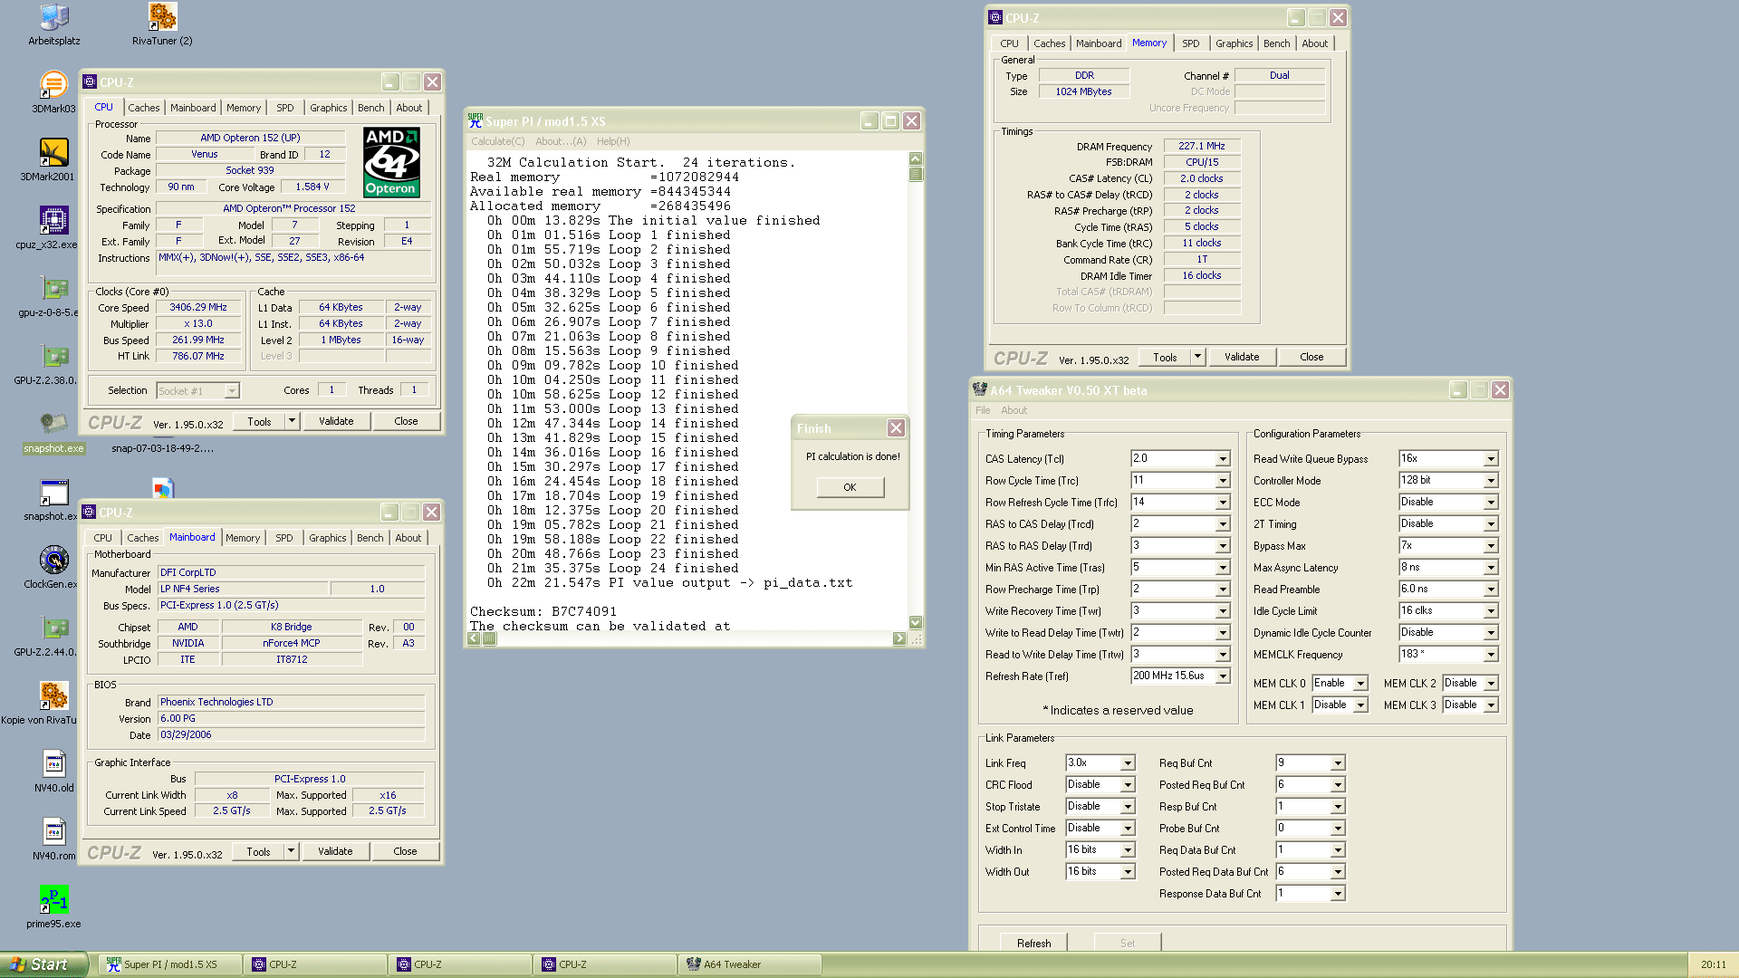Open the Kopie von RivaTuner desktop icon
Image resolution: width=1739 pixels, height=978 pixels.
(53, 704)
